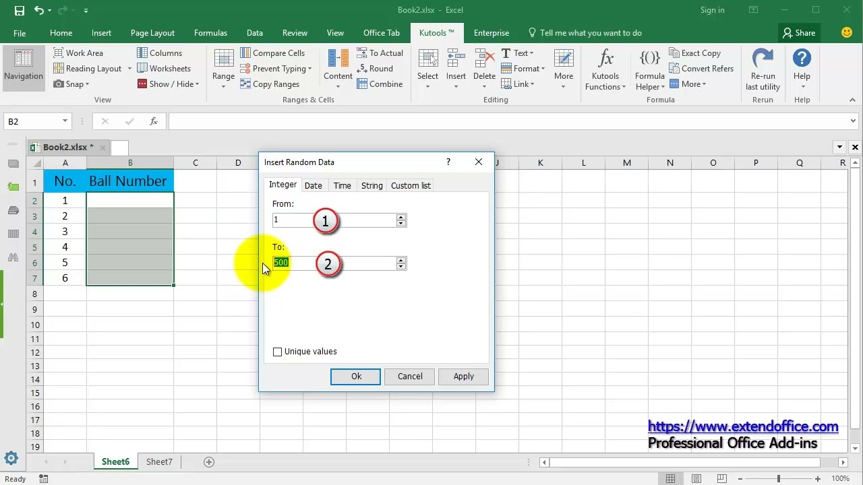Open the Snap camera tool
The height and width of the screenshot is (485, 863).
pos(71,84)
